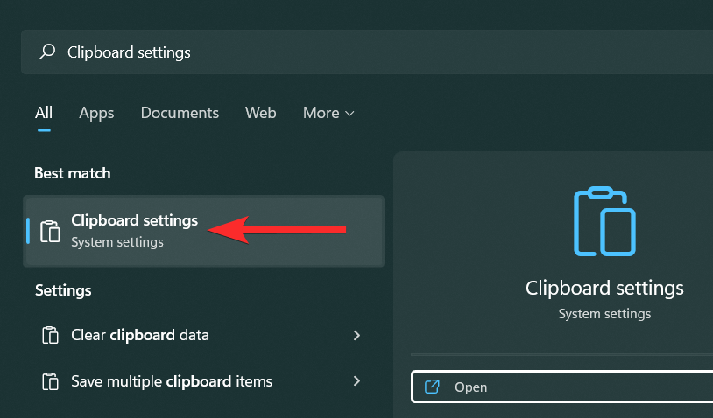Click the search magnifier icon
Image resolution: width=713 pixels, height=418 pixels.
[x=47, y=52]
